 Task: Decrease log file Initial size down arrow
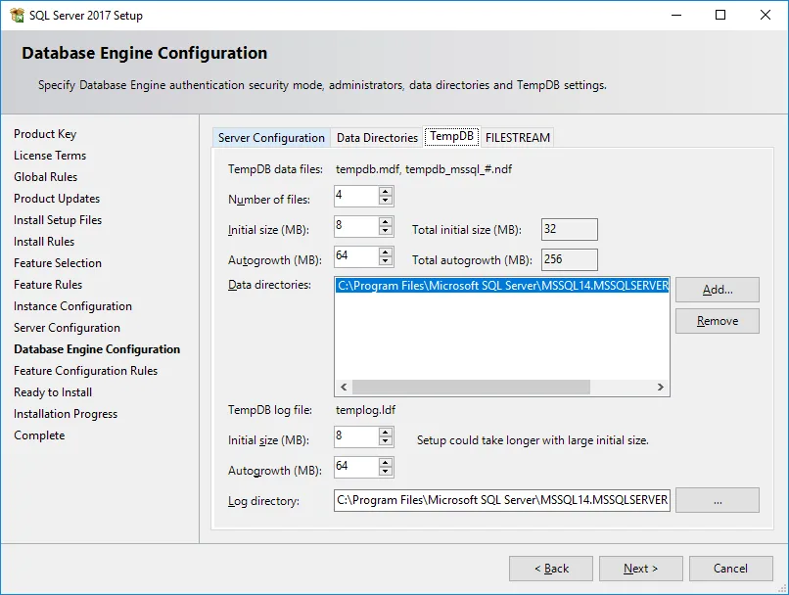(x=386, y=441)
